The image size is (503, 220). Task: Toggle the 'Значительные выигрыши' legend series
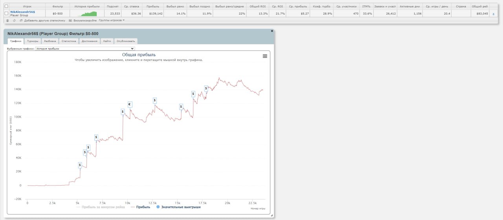point(178,207)
